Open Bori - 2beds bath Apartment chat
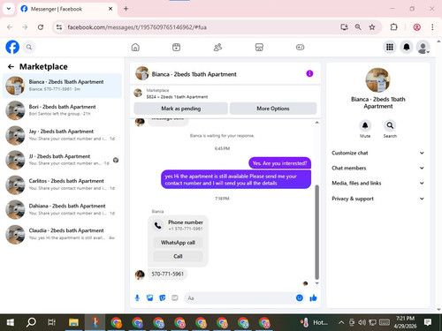Image resolution: width=442 pixels, height=331 pixels. 62,110
